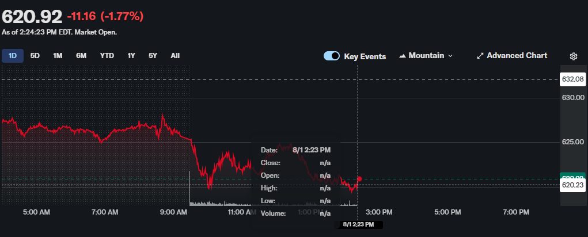Click the As of 2:24:23 PM timestamp
This screenshot has height=237, width=588.
tap(59, 33)
